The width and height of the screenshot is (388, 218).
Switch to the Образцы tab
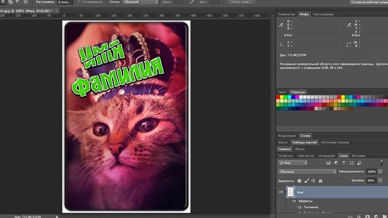click(x=298, y=92)
